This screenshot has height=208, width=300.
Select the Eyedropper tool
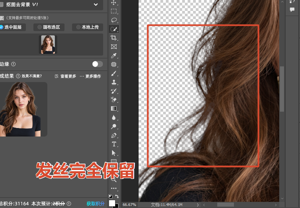point(114,55)
